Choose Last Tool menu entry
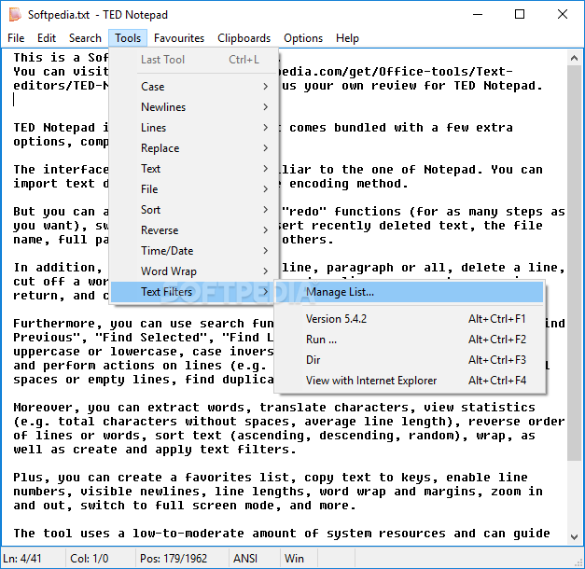Viewport: 585px width, 569px height. click(x=194, y=60)
